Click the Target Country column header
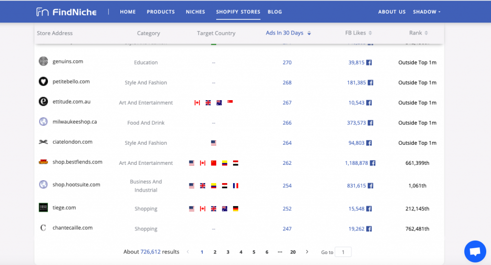 click(216, 33)
